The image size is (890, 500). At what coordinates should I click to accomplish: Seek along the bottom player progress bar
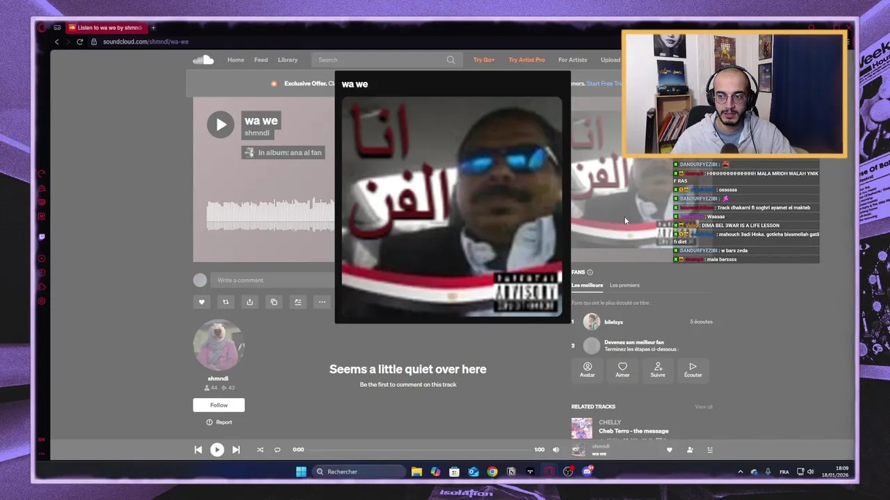421,450
